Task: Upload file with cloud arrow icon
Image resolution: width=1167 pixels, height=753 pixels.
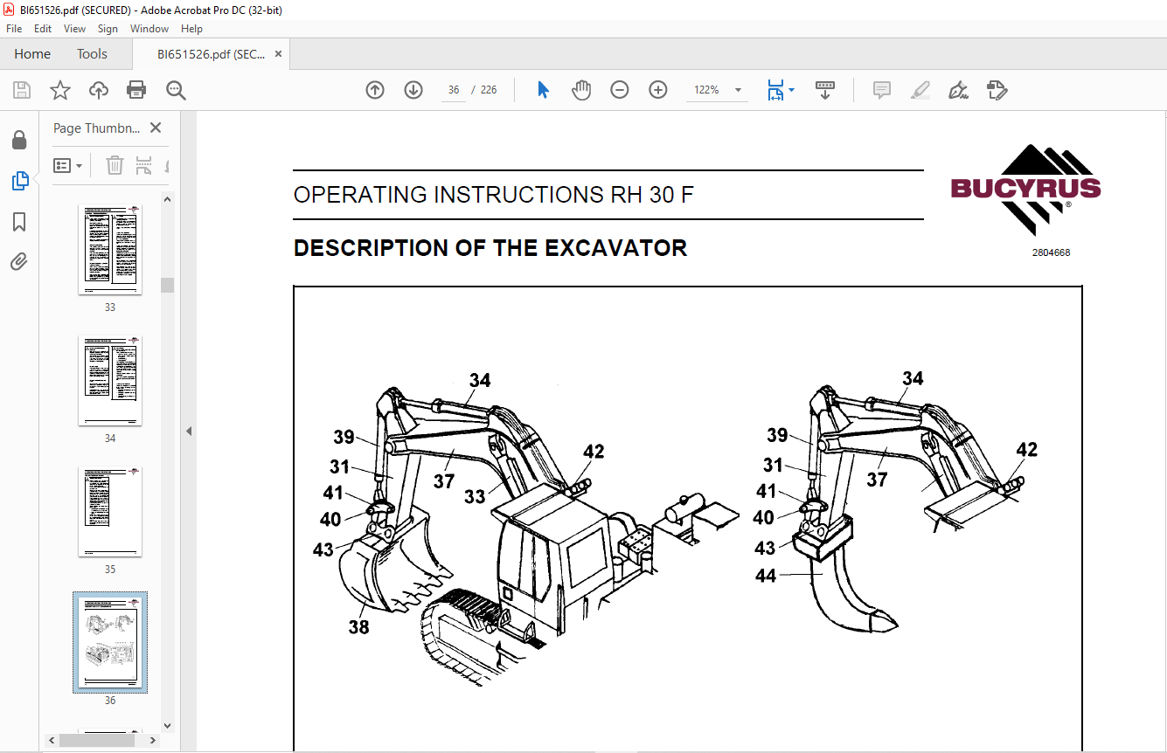Action: (x=99, y=90)
